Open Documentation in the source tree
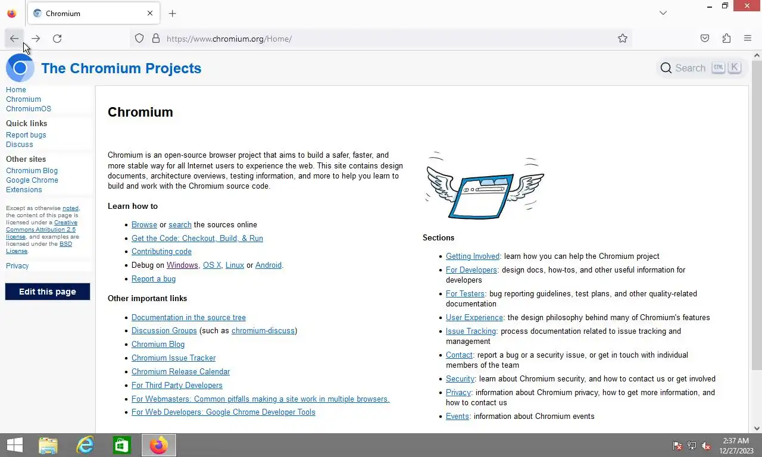Screen dimensions: 762x457 [189, 318]
